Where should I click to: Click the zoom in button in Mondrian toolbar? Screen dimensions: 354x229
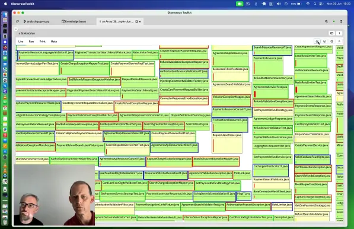317,42
